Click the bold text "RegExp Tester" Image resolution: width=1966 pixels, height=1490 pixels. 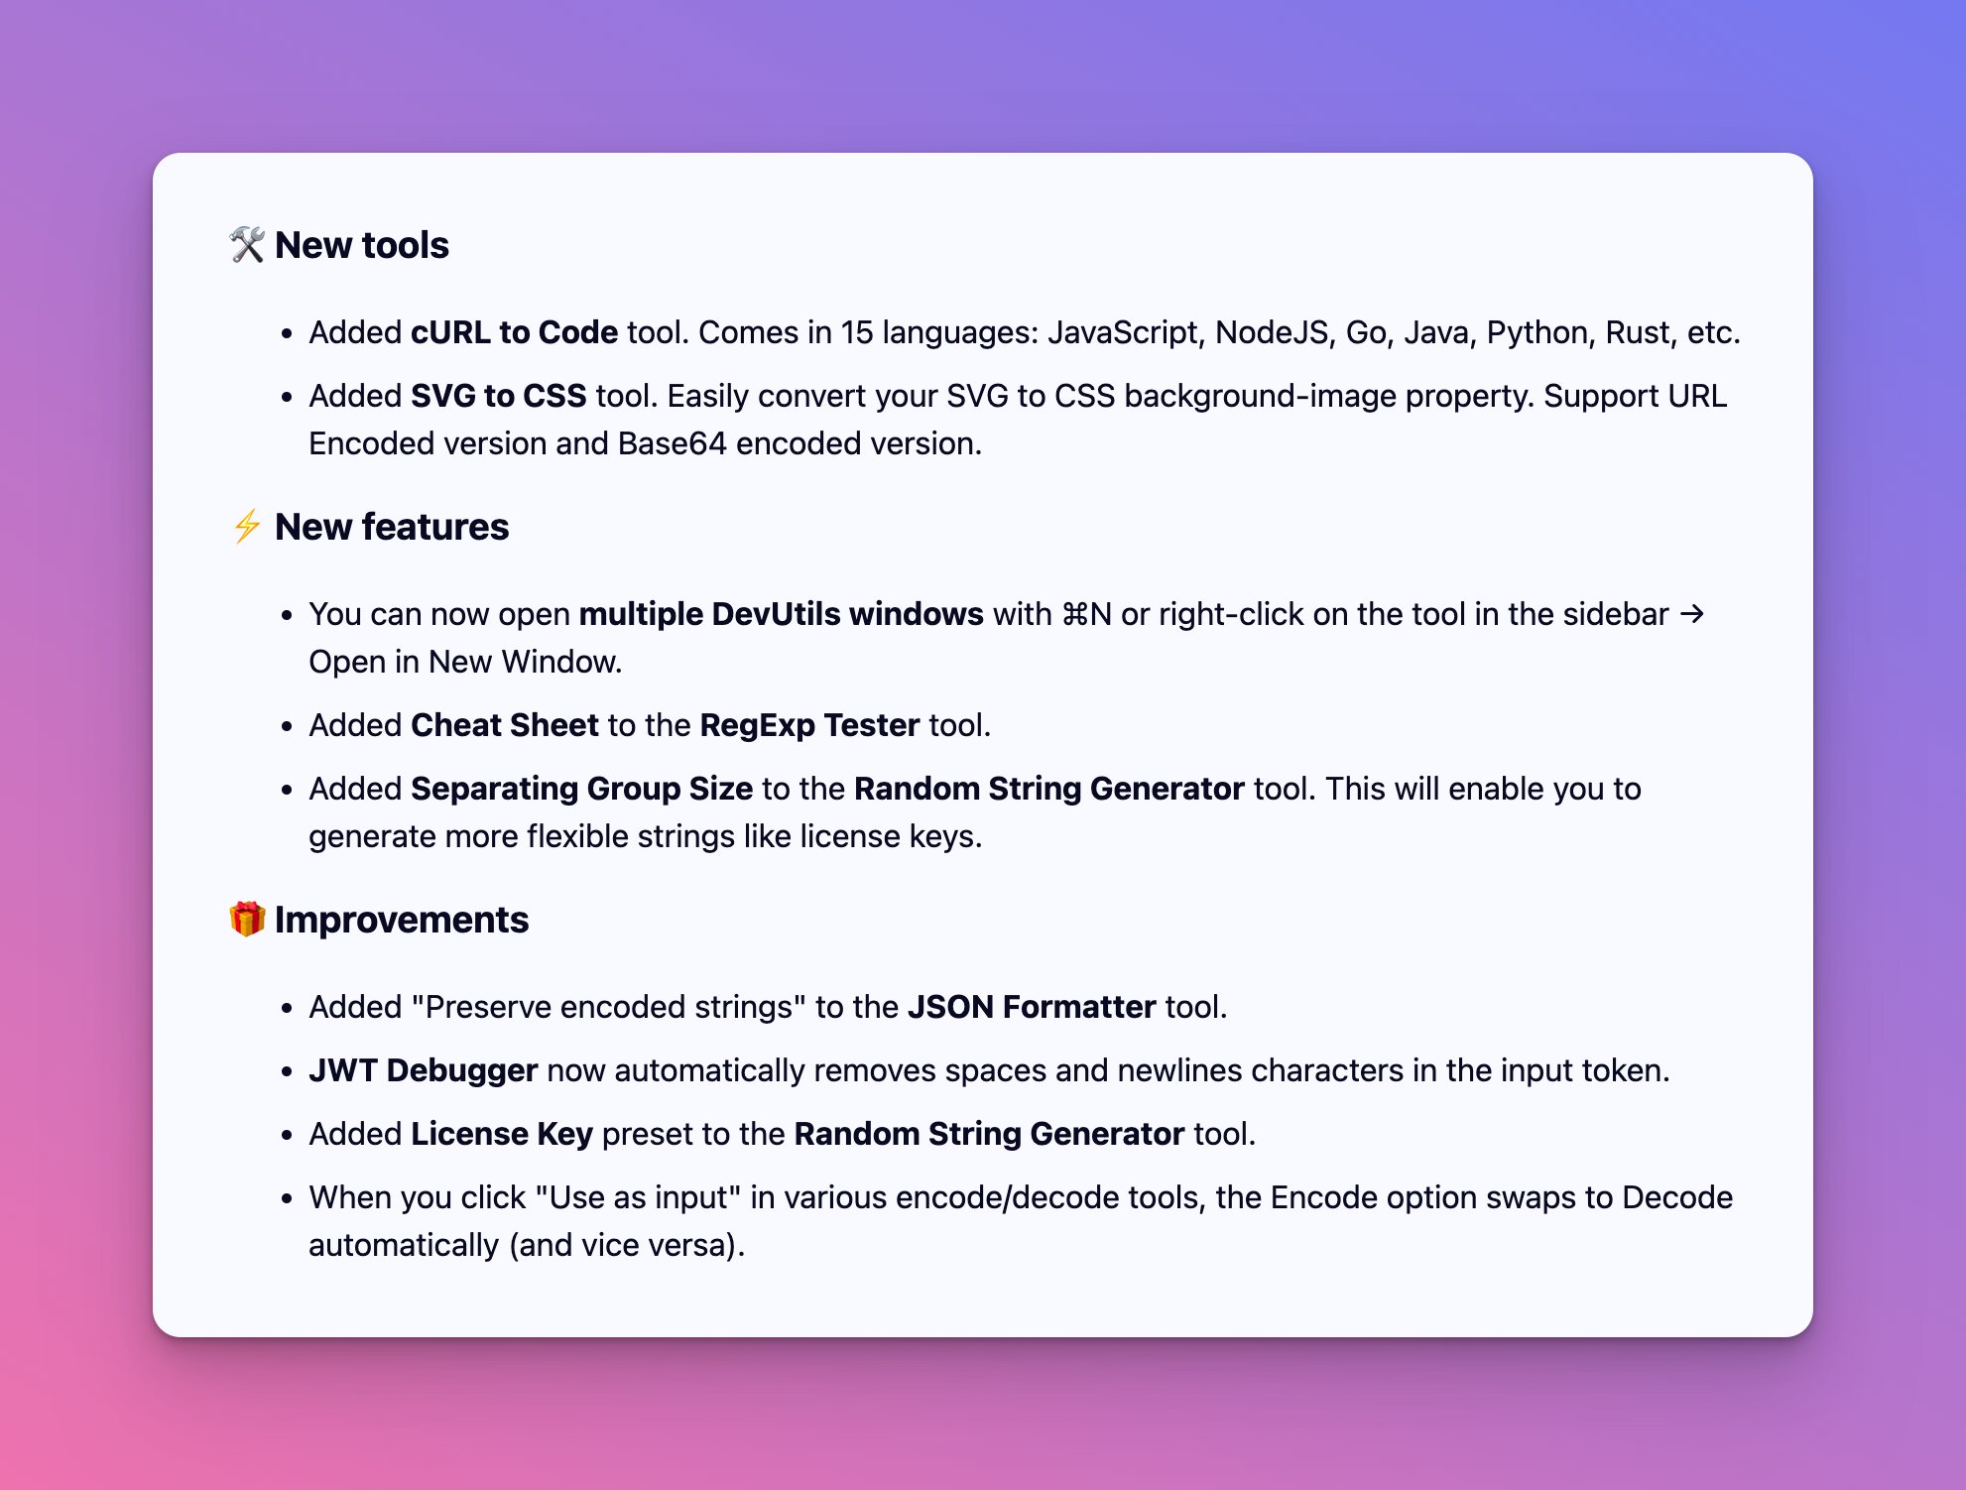[809, 725]
